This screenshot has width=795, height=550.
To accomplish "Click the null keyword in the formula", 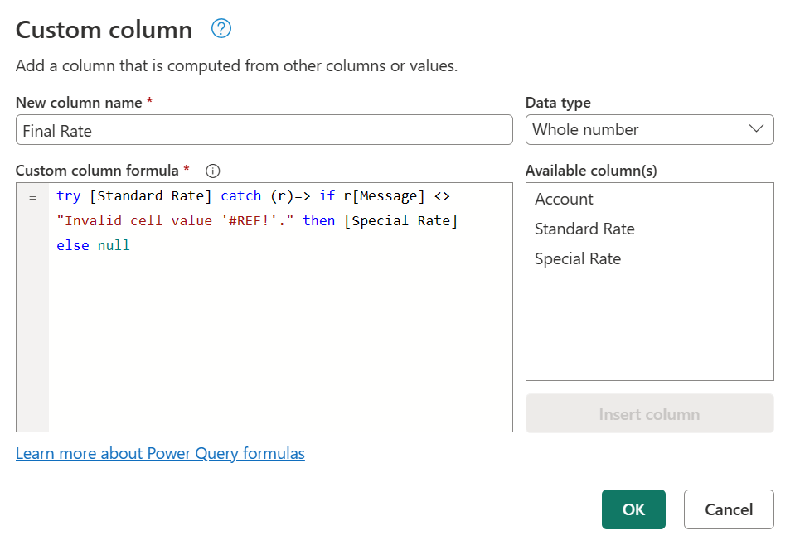I will 115,245.
